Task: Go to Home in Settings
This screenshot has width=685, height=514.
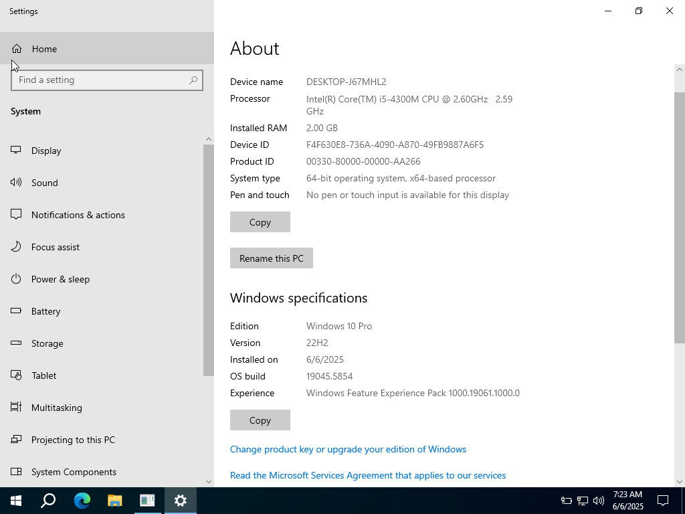Action: pos(107,48)
